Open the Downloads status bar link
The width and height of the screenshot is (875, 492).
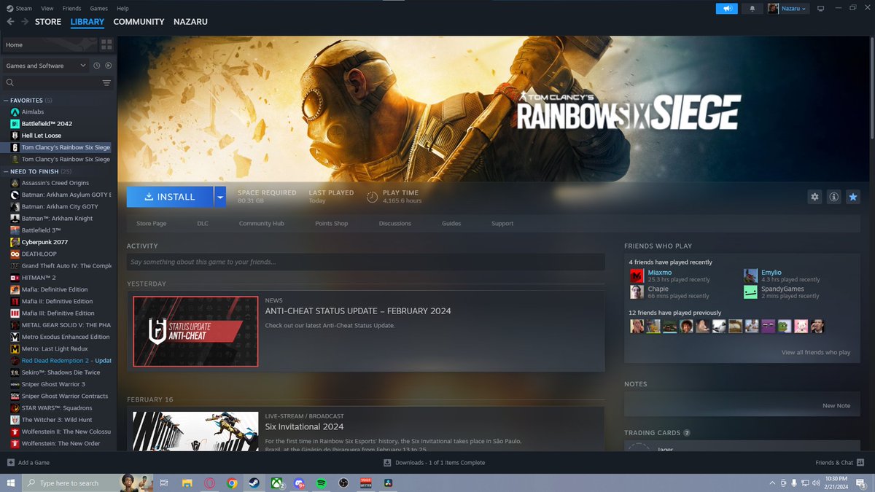point(434,463)
